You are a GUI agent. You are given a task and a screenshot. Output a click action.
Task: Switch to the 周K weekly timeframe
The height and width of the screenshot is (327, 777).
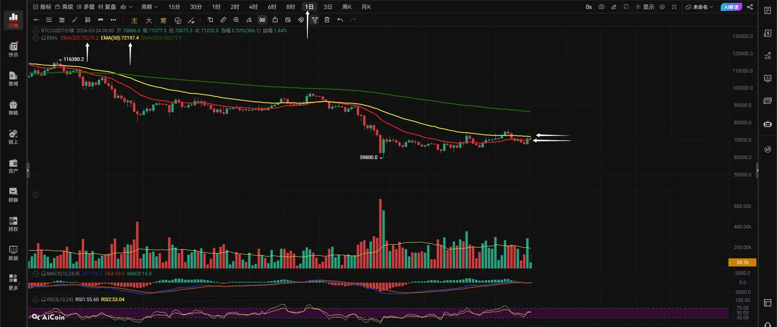(x=347, y=7)
